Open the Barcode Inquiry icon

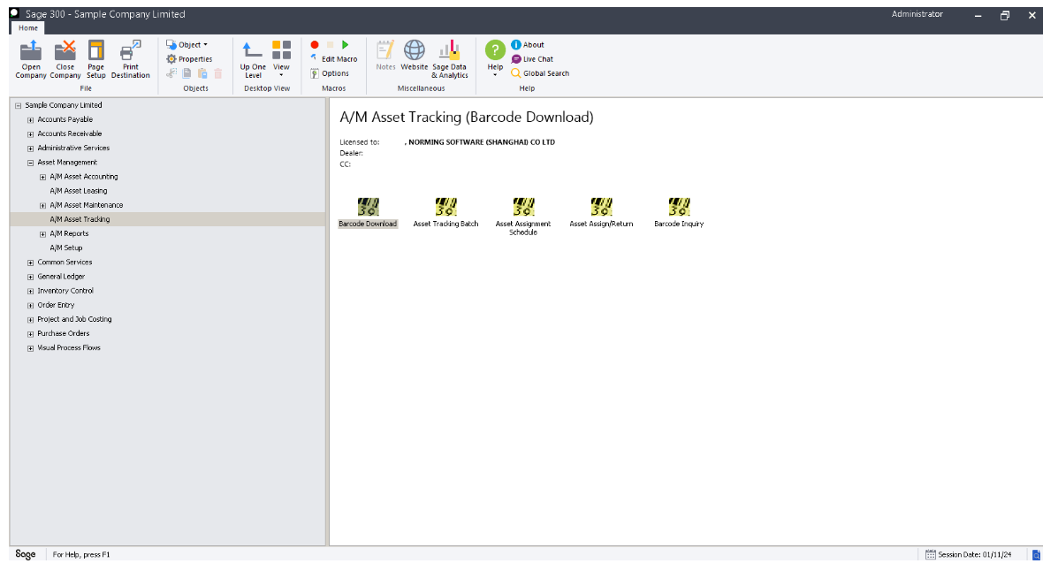[679, 212]
